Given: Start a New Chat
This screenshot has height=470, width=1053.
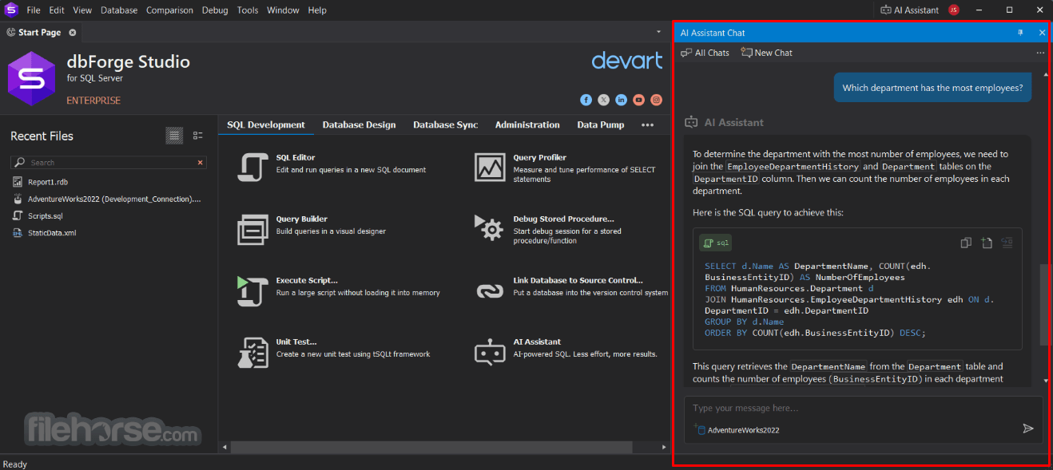Looking at the screenshot, I should [766, 53].
